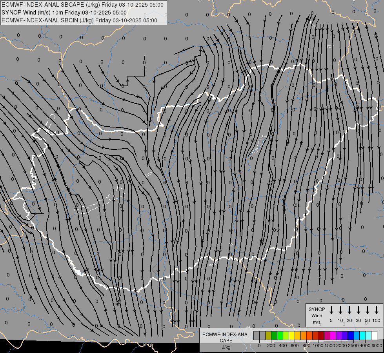
Task: Click the olive swatch in CAPE legend
Action: coord(268,335)
